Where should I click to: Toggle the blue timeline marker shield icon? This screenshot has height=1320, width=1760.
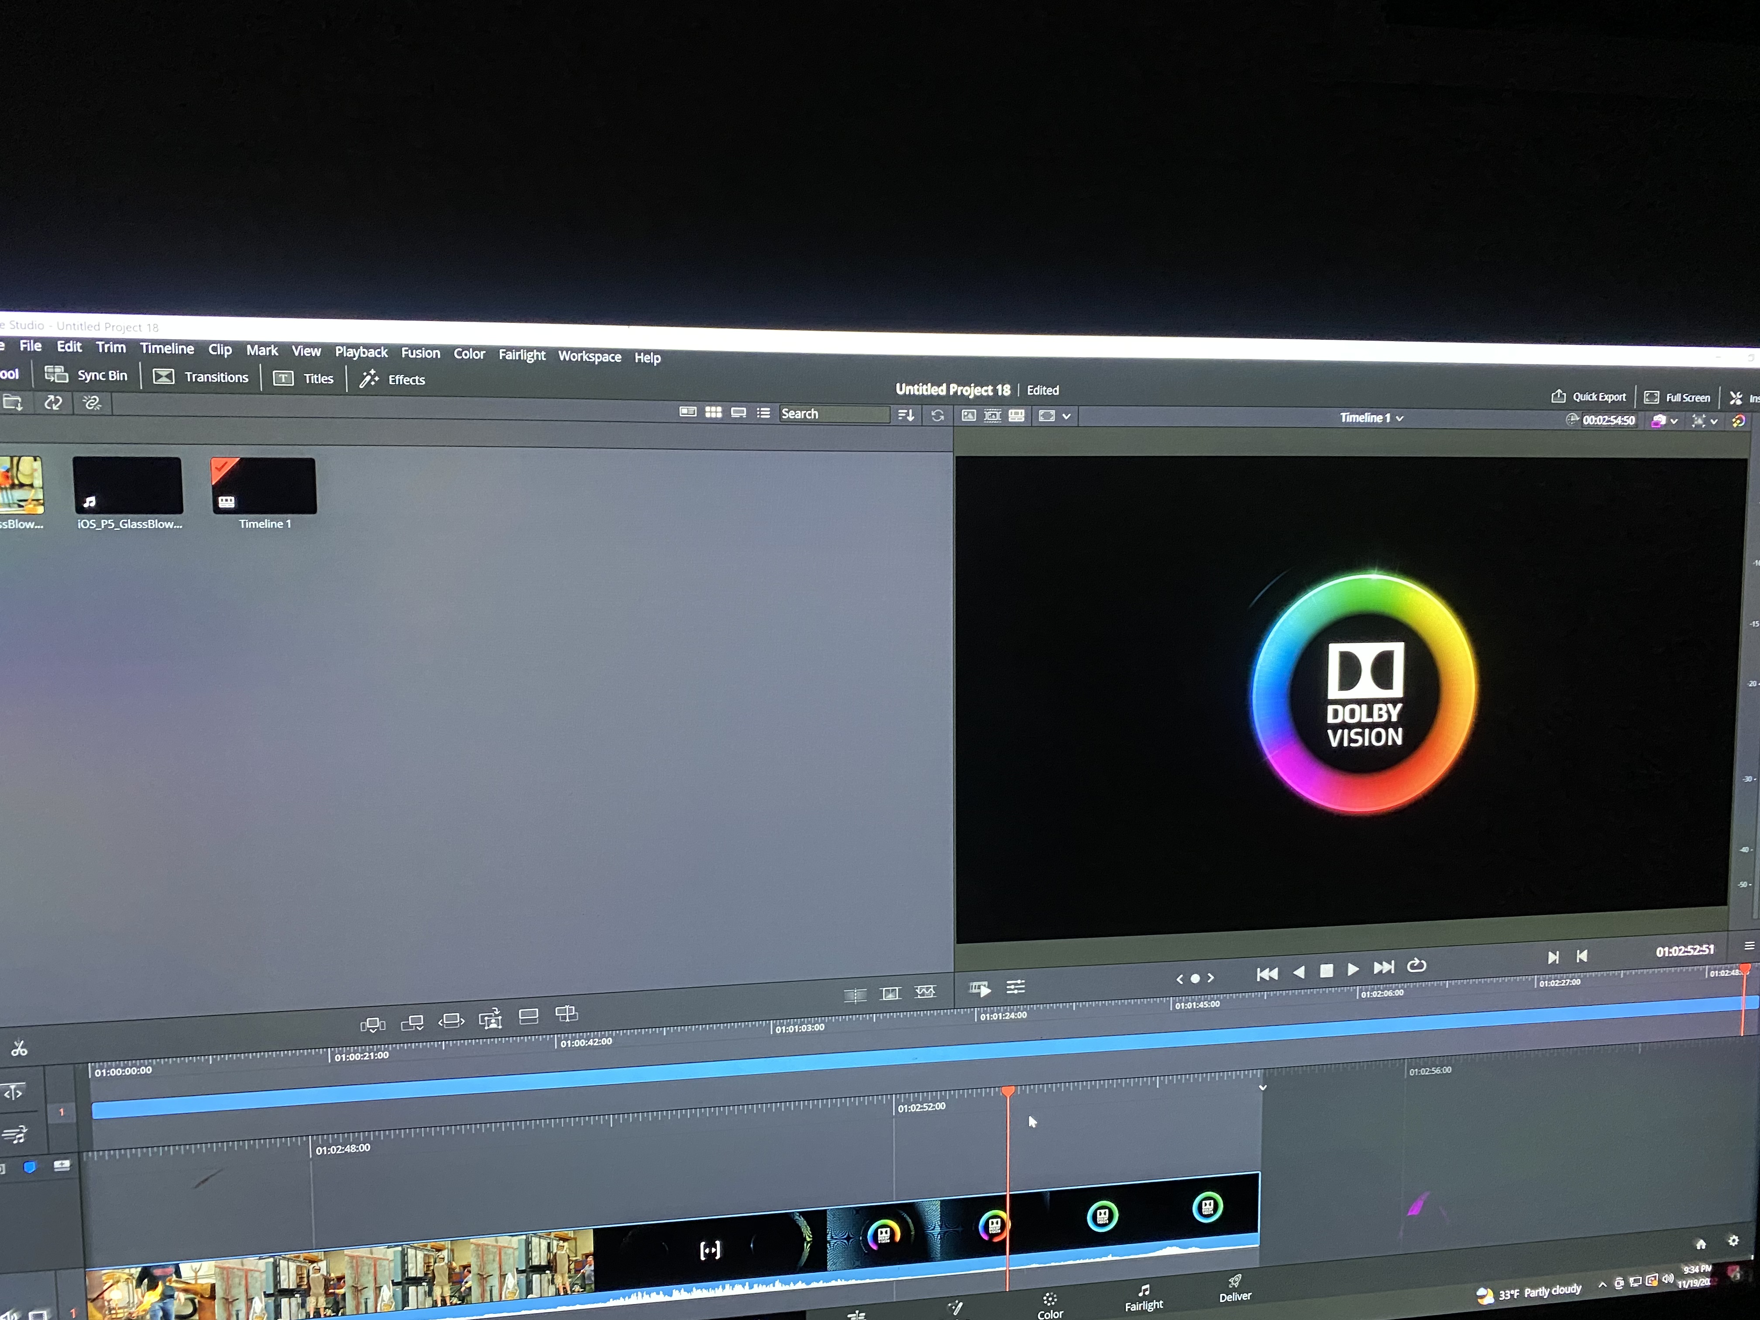(x=29, y=1167)
